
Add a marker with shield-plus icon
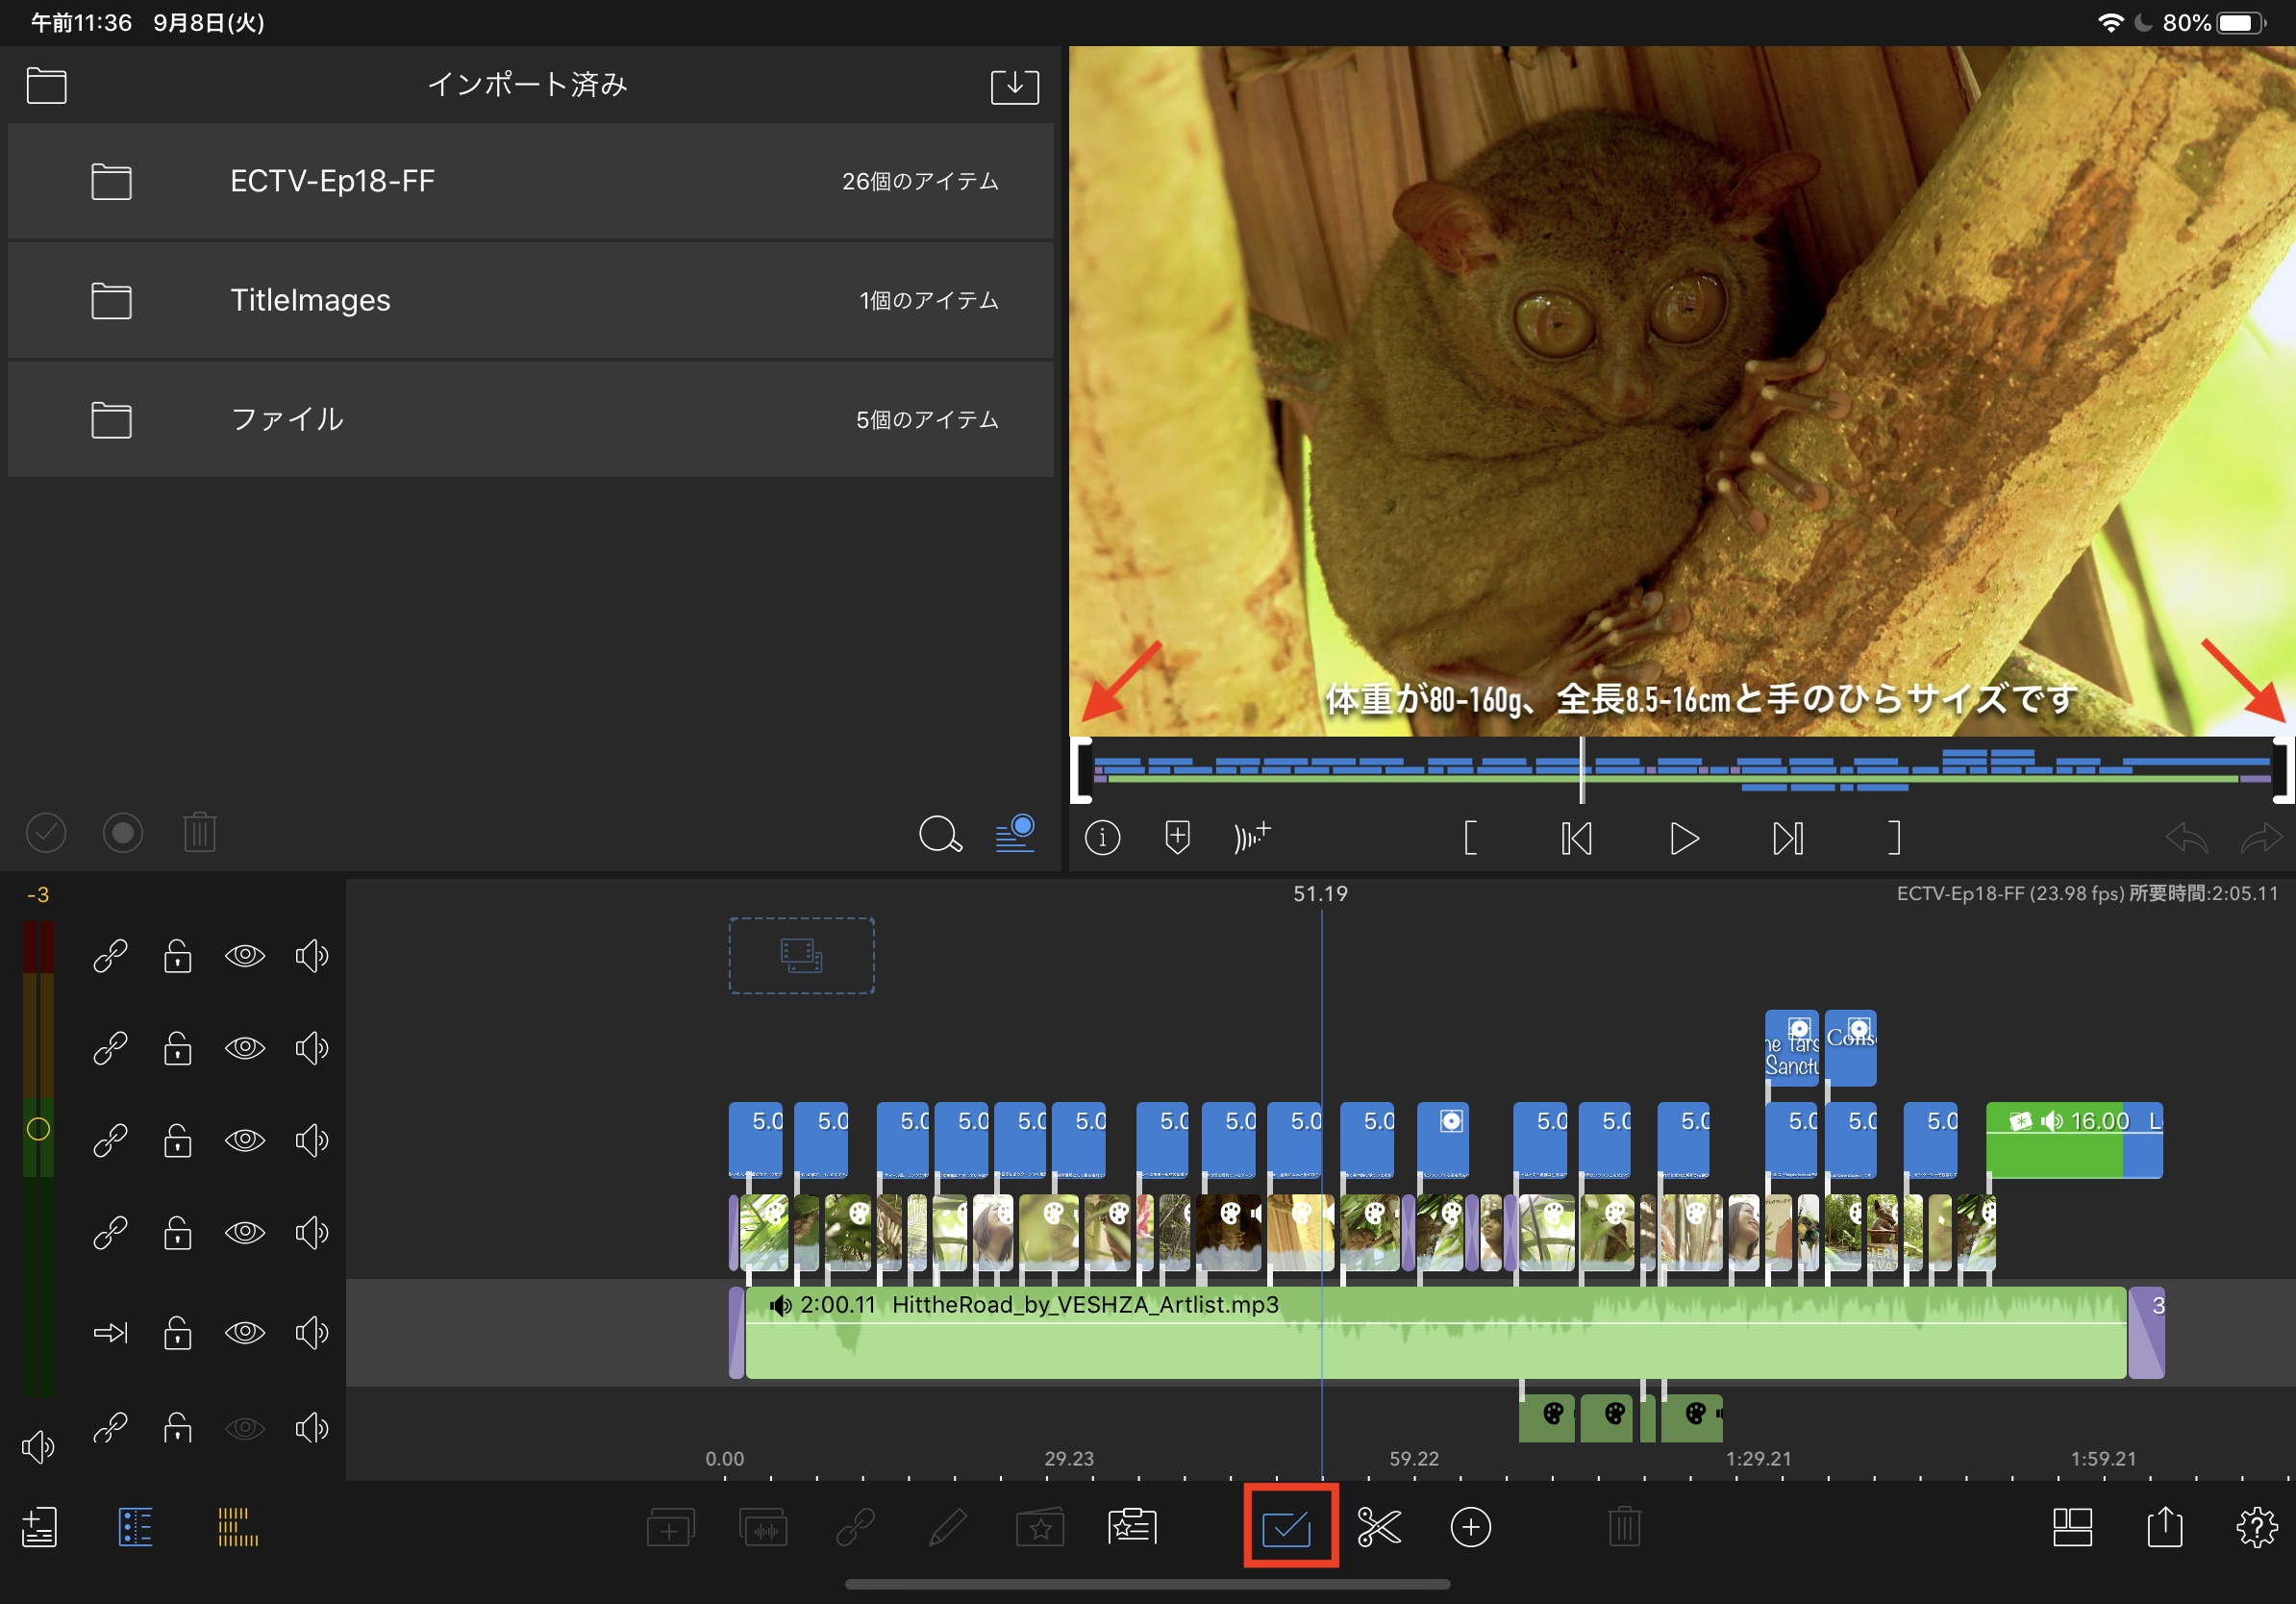[x=1177, y=837]
